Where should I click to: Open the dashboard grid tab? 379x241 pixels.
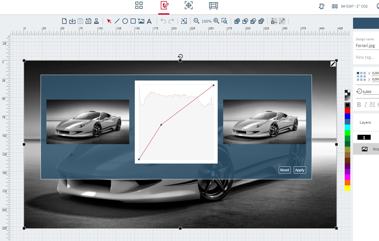pyautogui.click(x=139, y=6)
